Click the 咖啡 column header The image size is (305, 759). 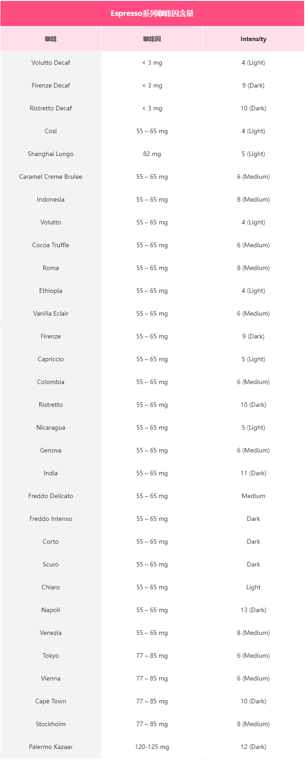(51, 39)
